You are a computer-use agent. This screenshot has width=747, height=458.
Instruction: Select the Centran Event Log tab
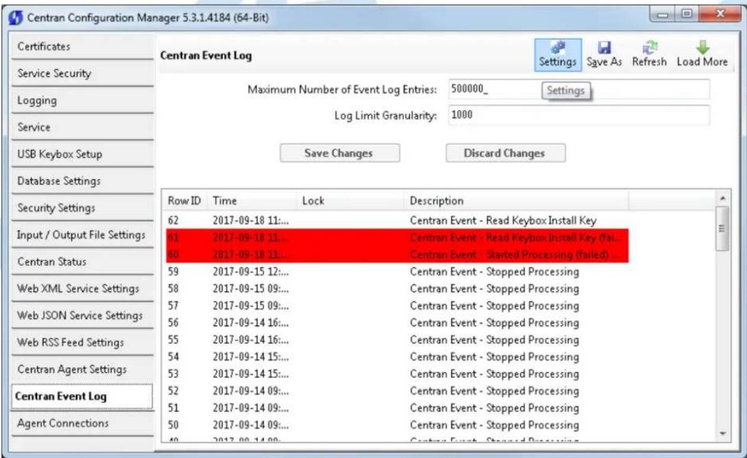82,397
